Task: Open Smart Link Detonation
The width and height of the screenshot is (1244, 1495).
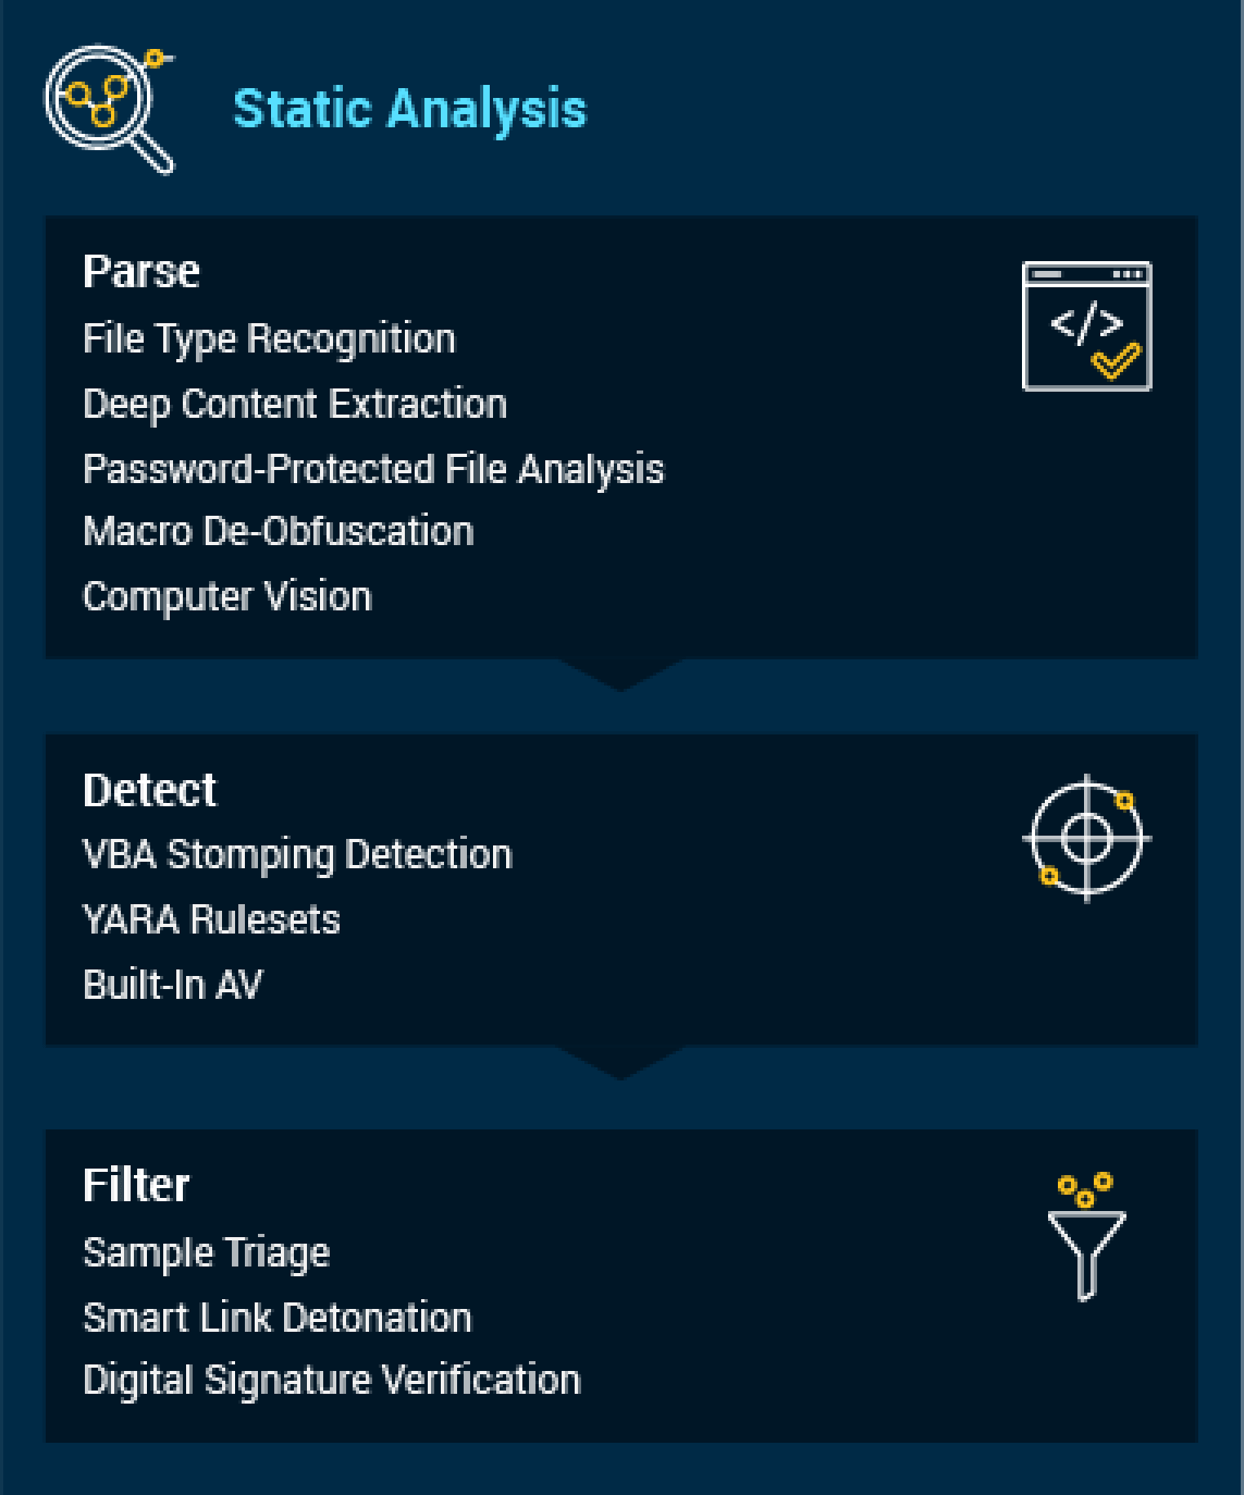Action: click(278, 1318)
